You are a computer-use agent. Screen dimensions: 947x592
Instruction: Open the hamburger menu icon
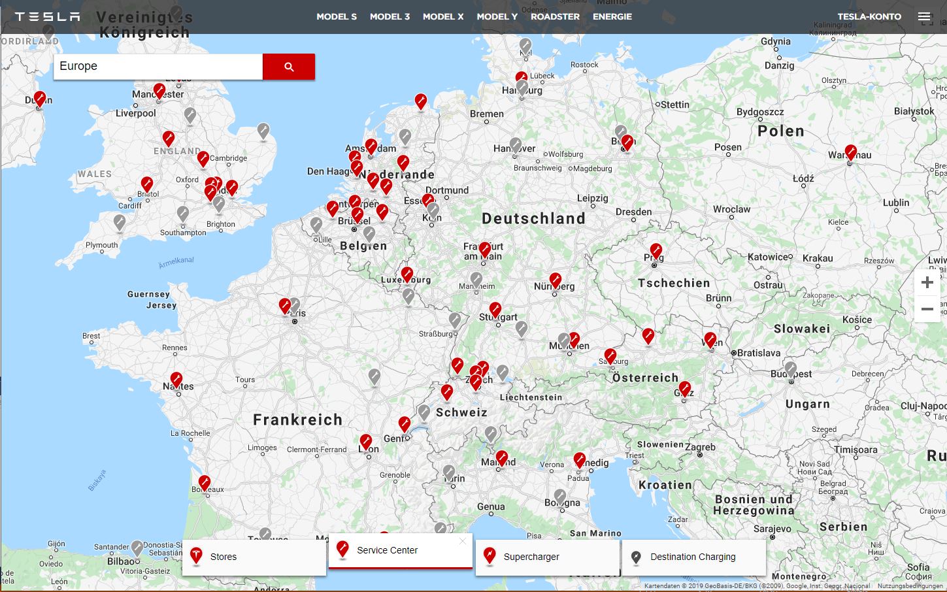923,16
